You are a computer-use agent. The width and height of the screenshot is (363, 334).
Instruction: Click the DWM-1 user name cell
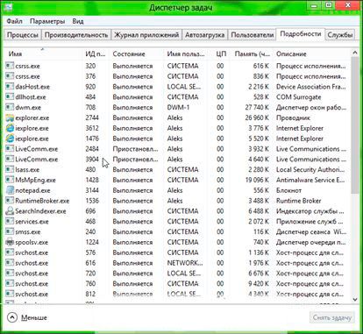point(178,108)
